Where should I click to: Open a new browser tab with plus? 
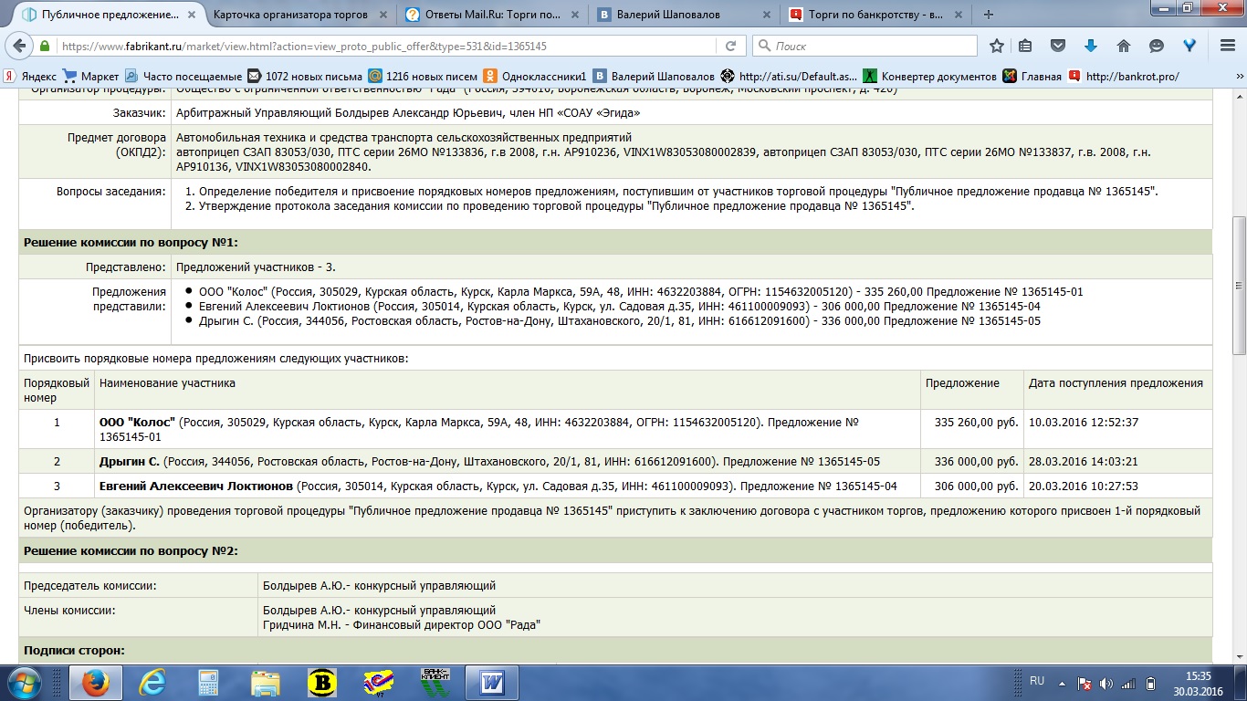click(x=989, y=15)
